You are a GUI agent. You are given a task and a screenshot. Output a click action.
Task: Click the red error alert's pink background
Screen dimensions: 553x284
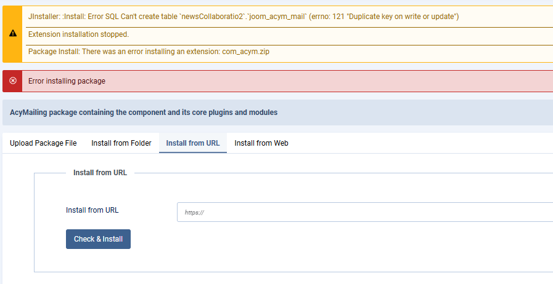[x=317, y=81]
